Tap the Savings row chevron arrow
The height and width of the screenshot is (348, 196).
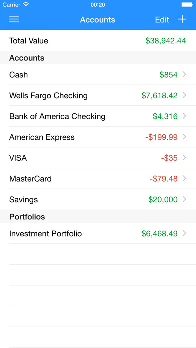tap(184, 199)
